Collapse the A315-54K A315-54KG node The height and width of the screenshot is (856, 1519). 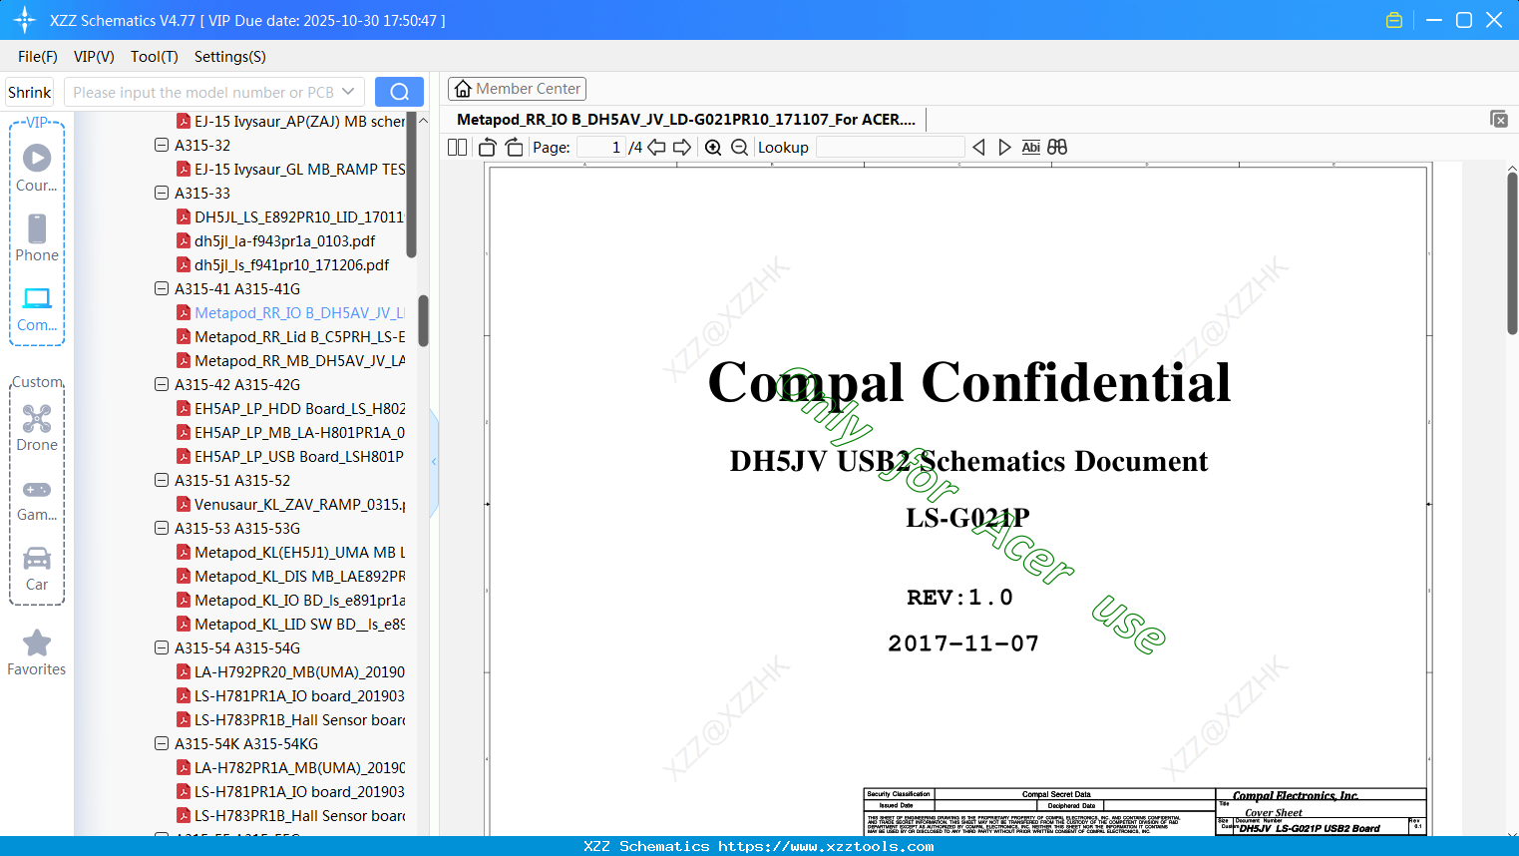[162, 743]
